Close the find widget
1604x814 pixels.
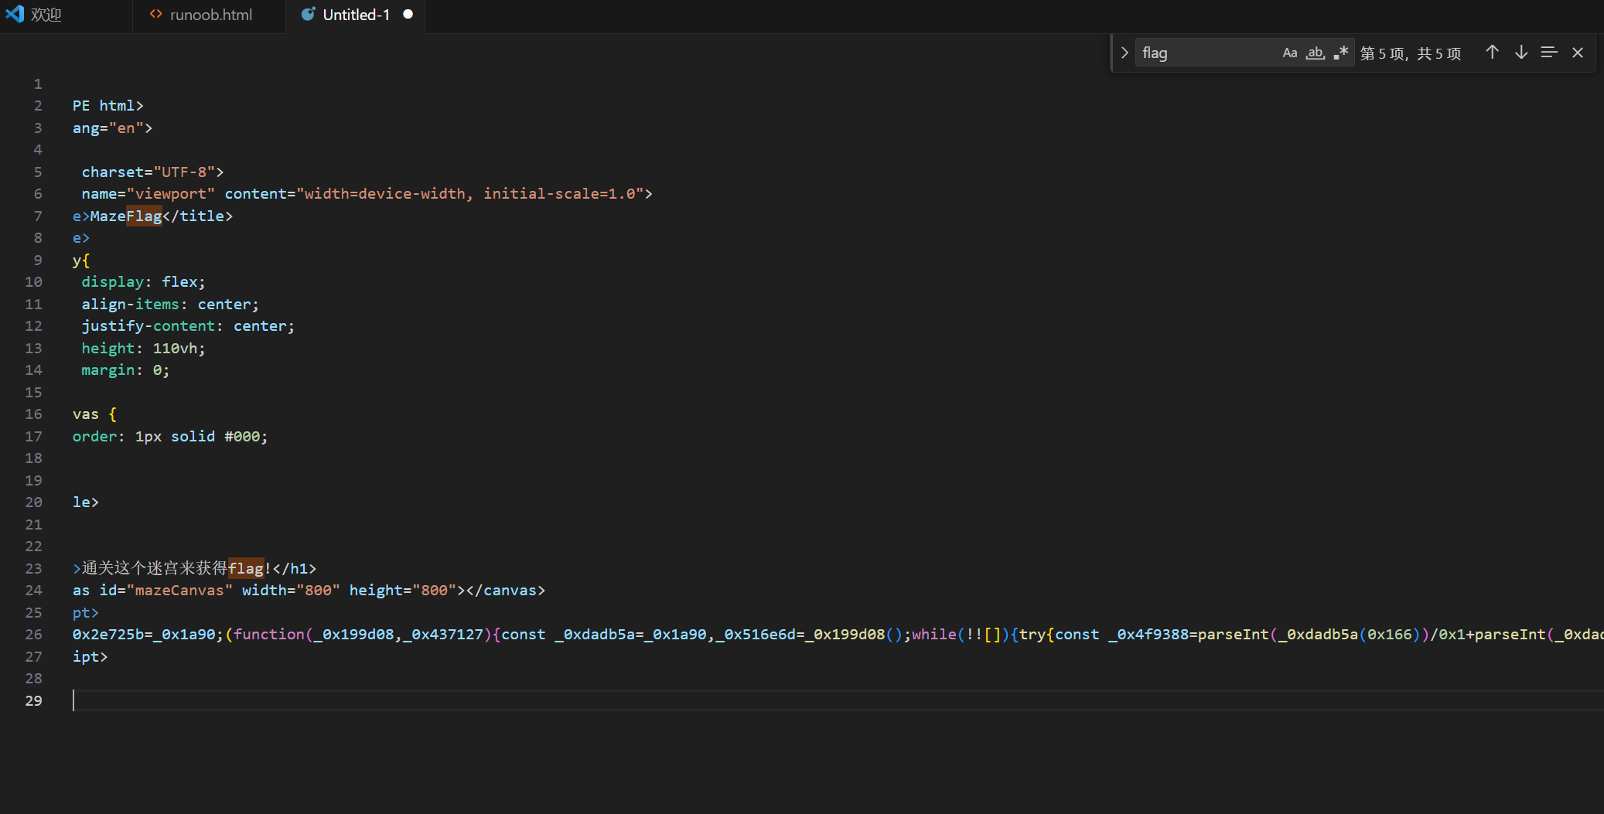[1578, 53]
